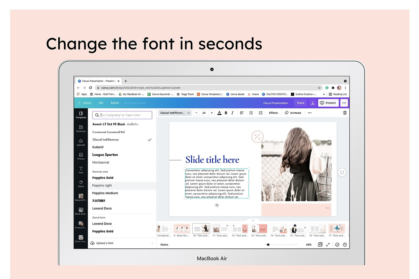This screenshot has width=419, height=279.
Task: Increase font size with the plus button
Action: click(x=212, y=113)
